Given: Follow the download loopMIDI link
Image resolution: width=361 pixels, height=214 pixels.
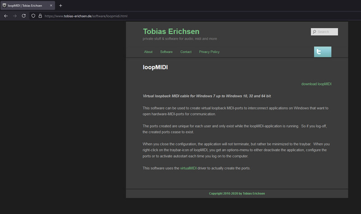Looking at the screenshot, I should coord(316,84).
